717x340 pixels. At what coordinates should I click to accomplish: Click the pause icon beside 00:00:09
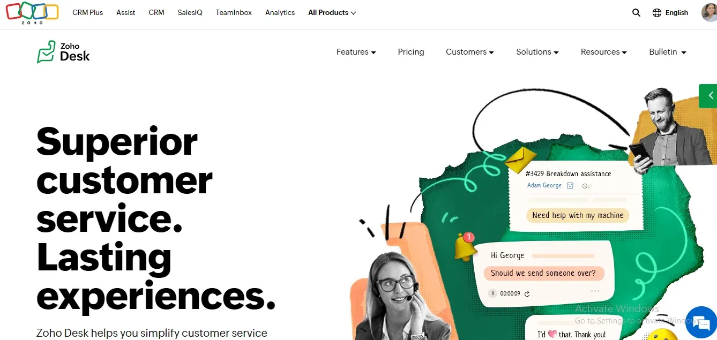492,293
